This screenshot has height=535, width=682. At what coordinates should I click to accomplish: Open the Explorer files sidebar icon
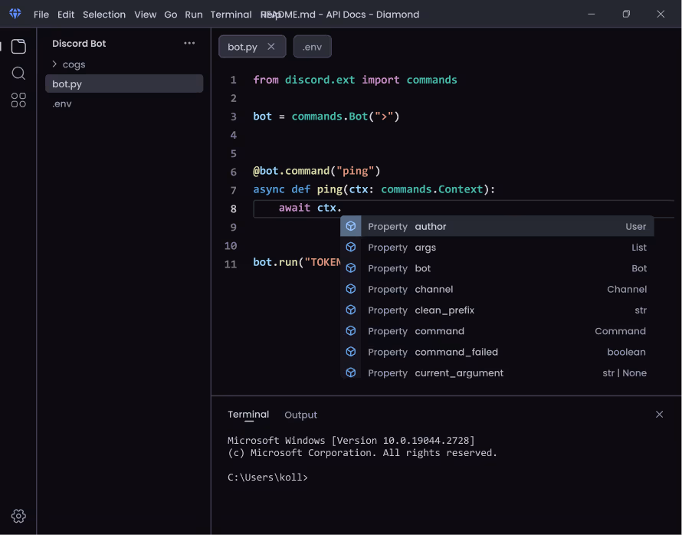[x=18, y=46]
